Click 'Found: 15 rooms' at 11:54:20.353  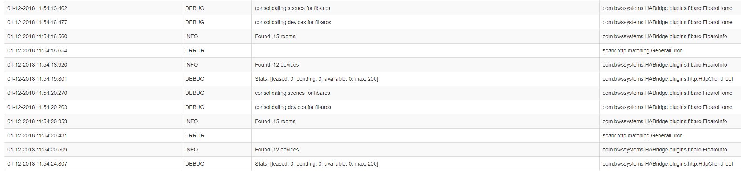pyautogui.click(x=275, y=121)
